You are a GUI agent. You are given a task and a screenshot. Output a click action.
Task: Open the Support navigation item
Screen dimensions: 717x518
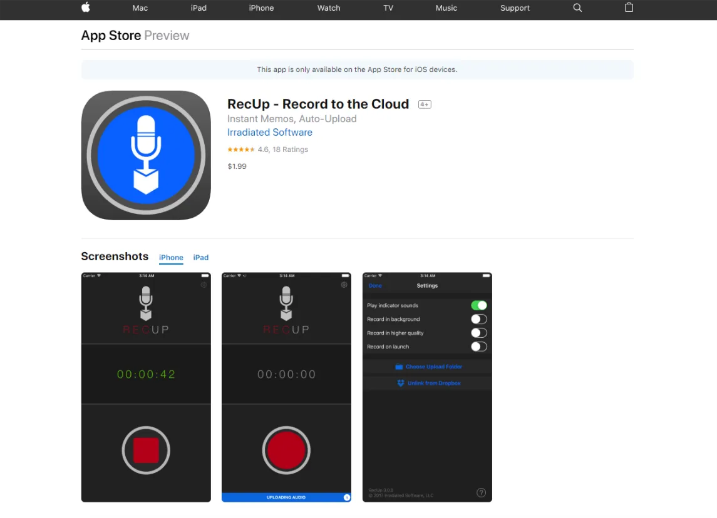click(x=515, y=8)
